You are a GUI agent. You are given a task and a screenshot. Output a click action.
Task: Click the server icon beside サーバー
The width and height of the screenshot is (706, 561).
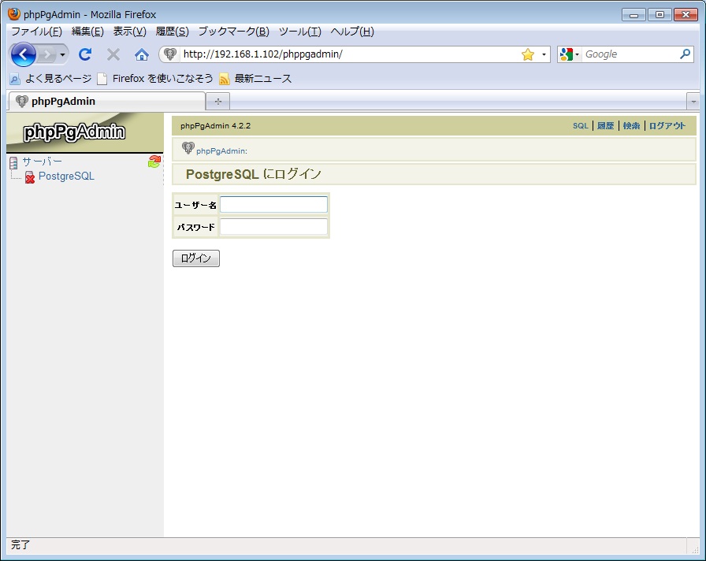(x=13, y=162)
